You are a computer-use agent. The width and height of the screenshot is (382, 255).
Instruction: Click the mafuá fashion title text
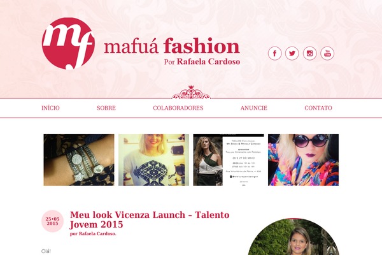tap(172, 46)
